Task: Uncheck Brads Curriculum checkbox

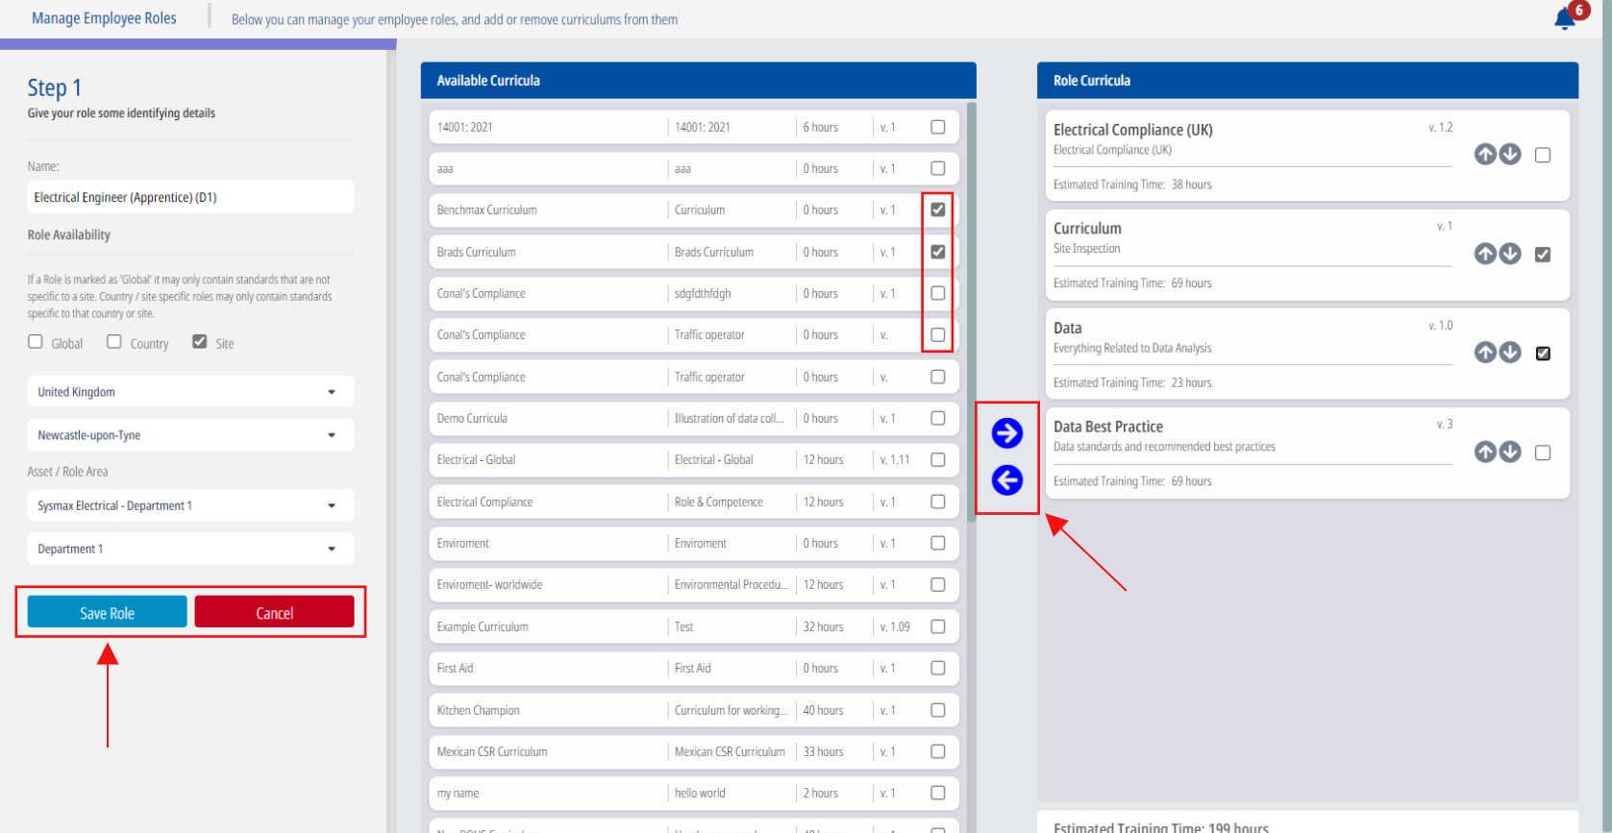Action: [938, 252]
